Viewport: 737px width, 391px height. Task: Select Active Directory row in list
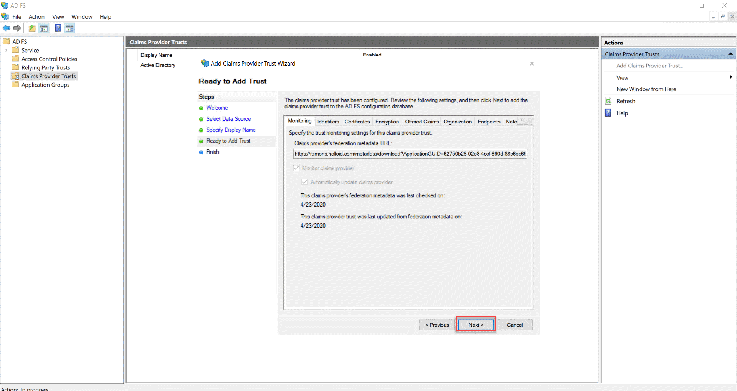[x=158, y=65]
